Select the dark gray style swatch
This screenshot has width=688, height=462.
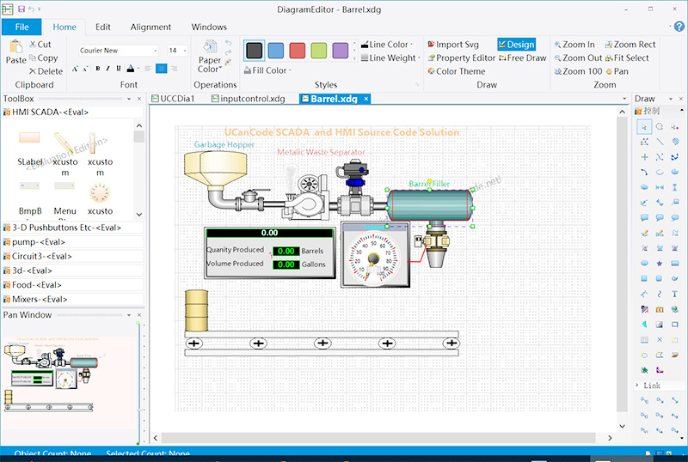pos(255,51)
